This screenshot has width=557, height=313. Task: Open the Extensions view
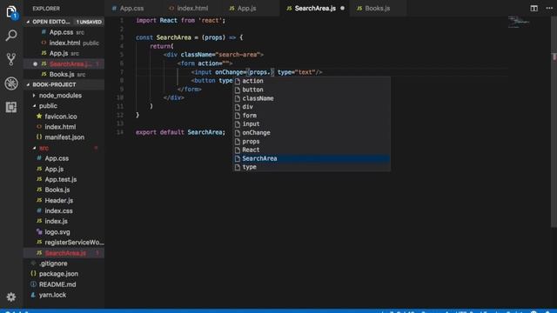[11, 107]
